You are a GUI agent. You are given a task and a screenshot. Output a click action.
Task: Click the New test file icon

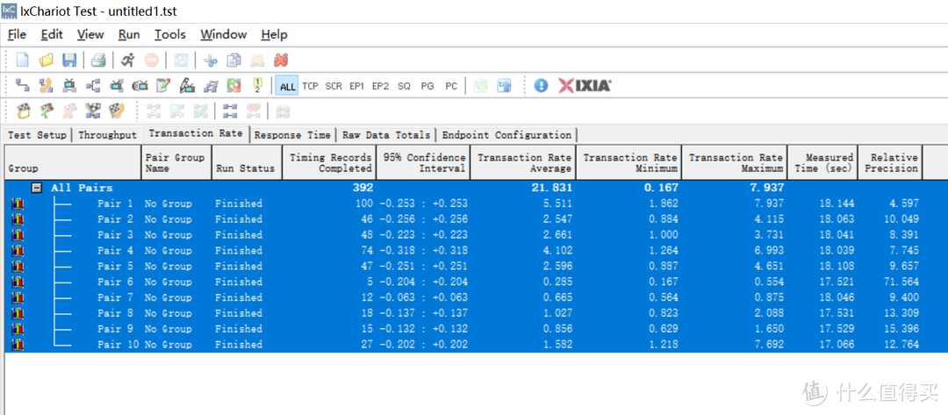23,61
